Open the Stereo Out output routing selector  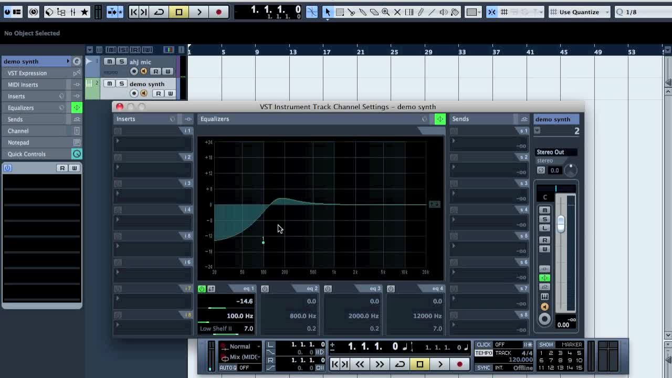(x=555, y=152)
